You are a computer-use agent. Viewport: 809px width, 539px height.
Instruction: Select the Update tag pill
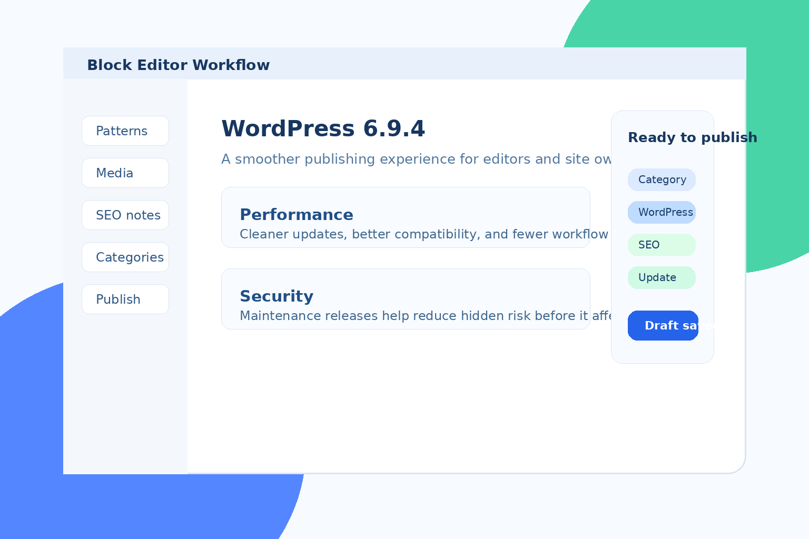click(662, 277)
